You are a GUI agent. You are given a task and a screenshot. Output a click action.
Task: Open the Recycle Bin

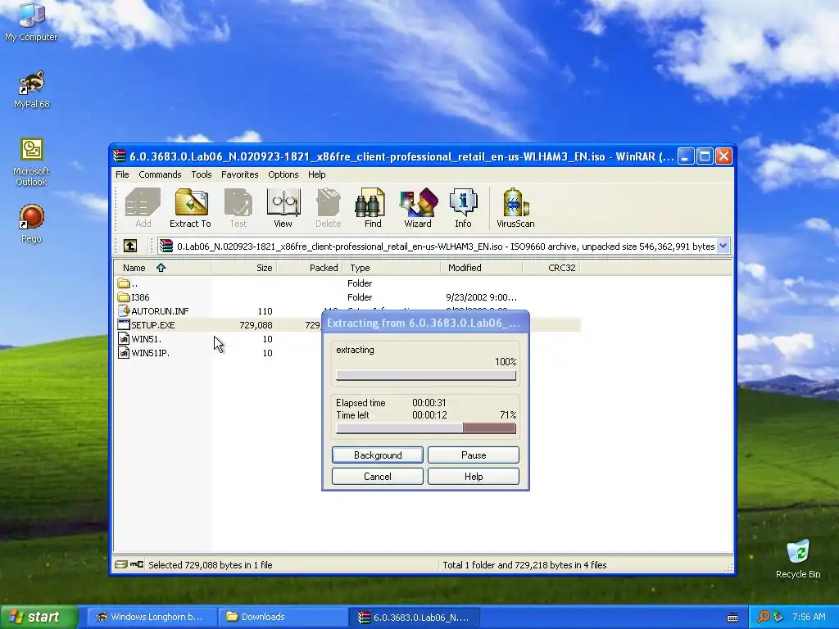[x=798, y=559]
